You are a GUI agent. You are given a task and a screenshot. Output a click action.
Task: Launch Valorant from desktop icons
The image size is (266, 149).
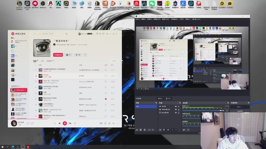pos(160,5)
